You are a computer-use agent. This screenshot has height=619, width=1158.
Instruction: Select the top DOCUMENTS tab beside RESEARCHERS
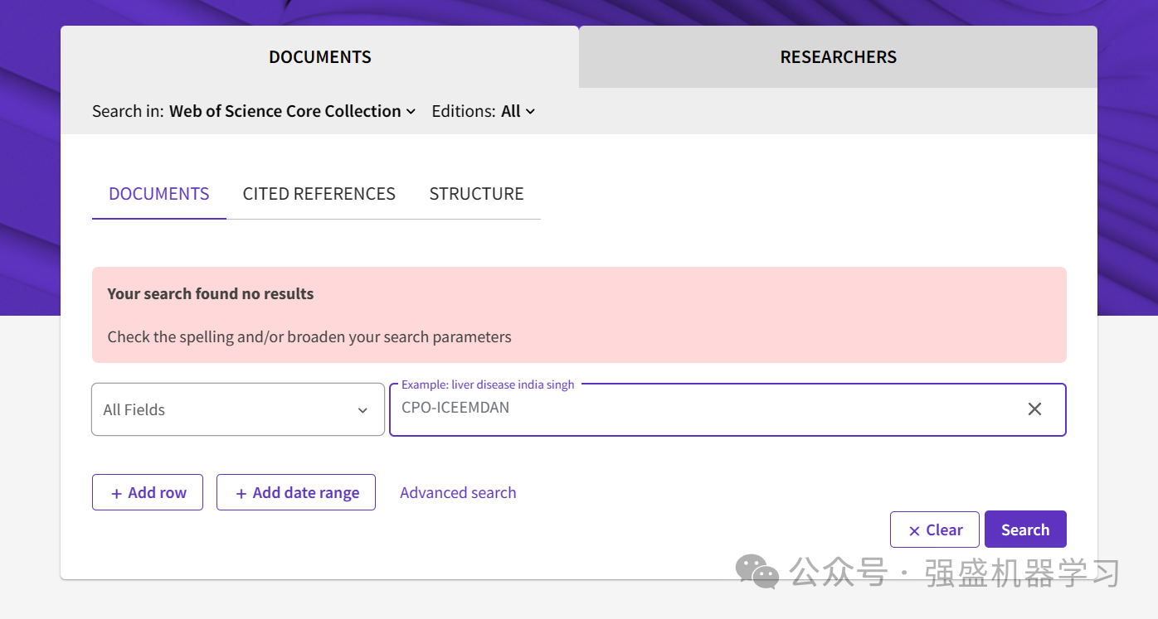319,57
